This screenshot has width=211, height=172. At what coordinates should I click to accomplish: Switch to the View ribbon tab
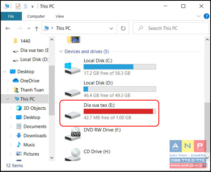click(x=60, y=16)
